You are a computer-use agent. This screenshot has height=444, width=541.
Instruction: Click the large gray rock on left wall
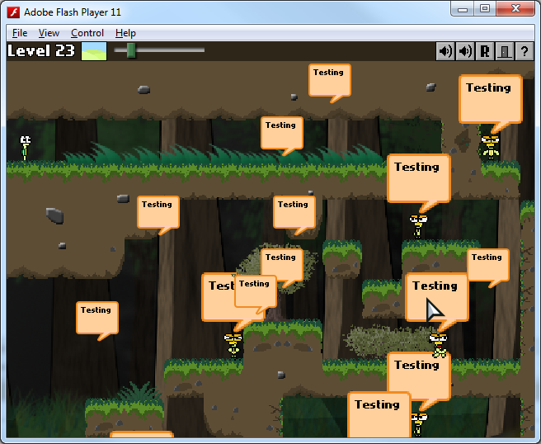[55, 215]
